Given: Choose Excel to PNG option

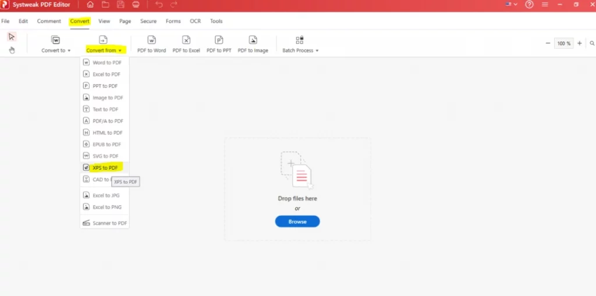Looking at the screenshot, I should click(x=105, y=207).
